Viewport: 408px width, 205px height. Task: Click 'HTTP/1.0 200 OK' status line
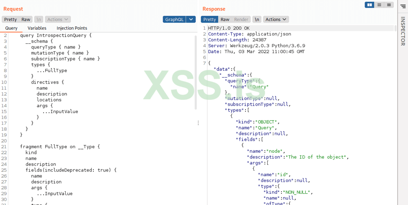click(229, 28)
